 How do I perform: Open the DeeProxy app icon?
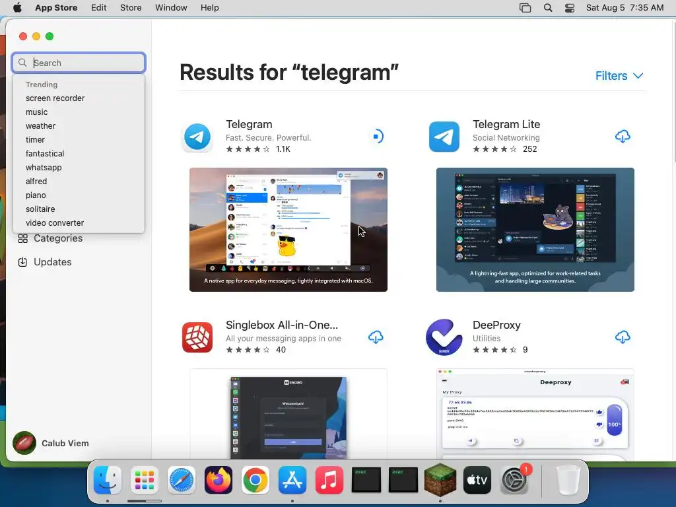click(444, 337)
